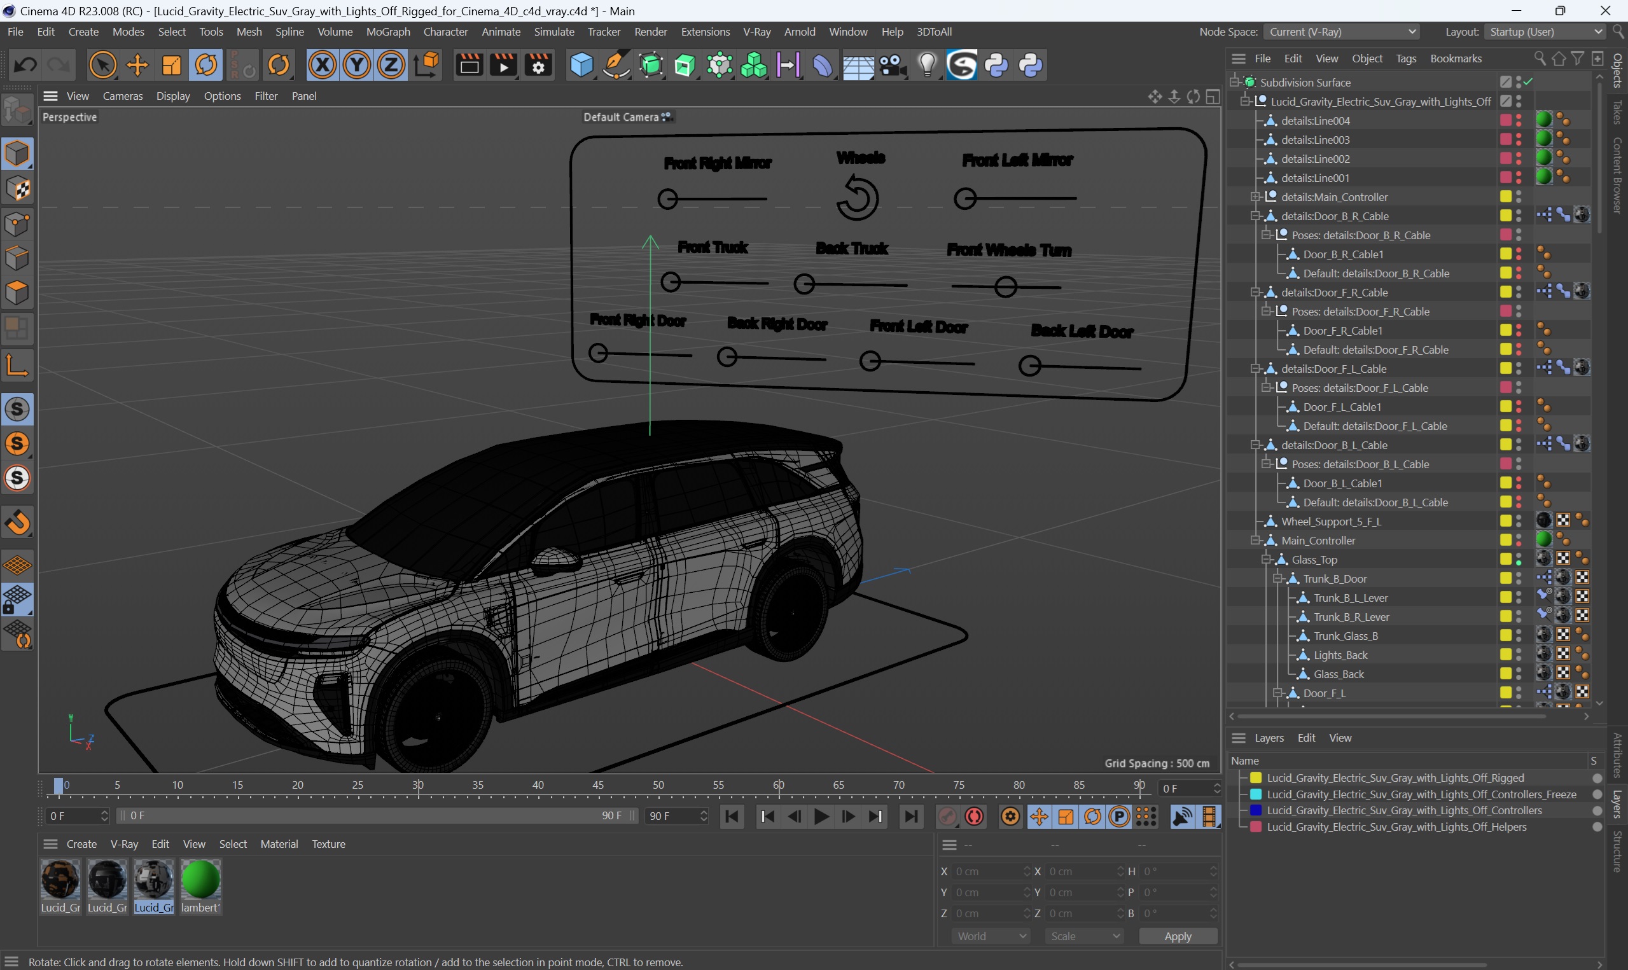Open viewport Cameras menu
This screenshot has height=970, width=1628.
[122, 96]
